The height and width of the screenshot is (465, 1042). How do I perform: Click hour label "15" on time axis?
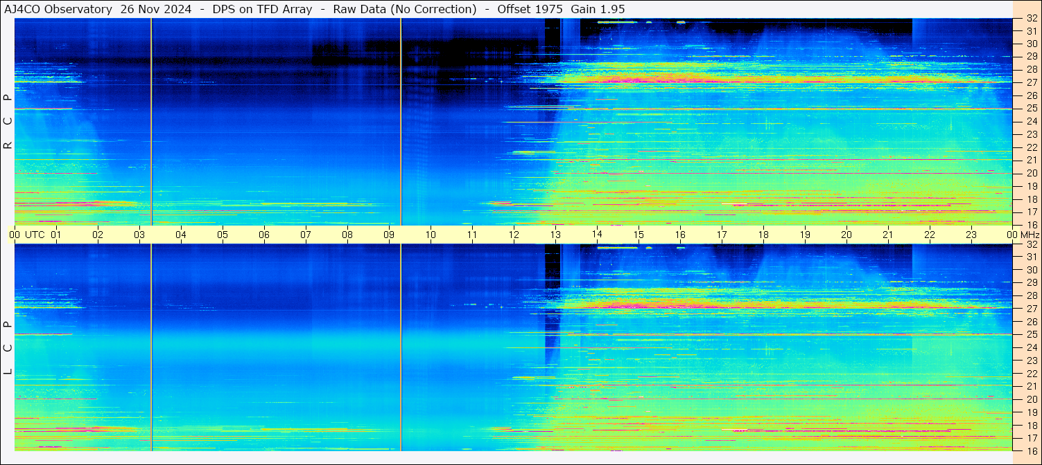(x=639, y=235)
